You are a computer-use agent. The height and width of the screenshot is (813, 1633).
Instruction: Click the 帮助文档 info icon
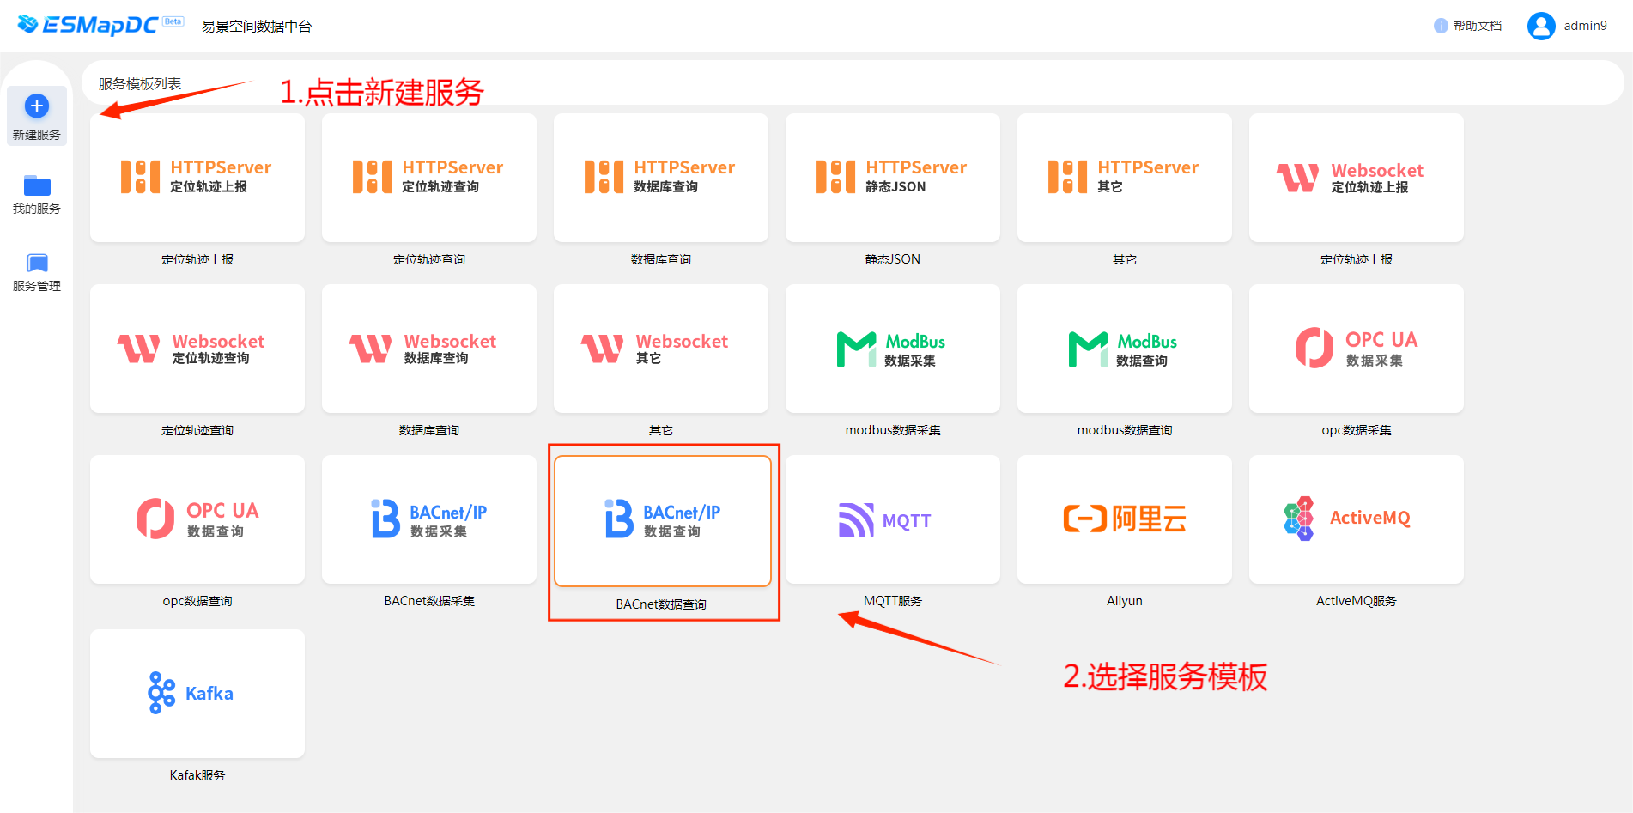(1441, 27)
